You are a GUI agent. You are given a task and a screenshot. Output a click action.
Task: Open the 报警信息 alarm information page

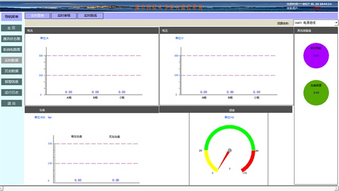12,81
